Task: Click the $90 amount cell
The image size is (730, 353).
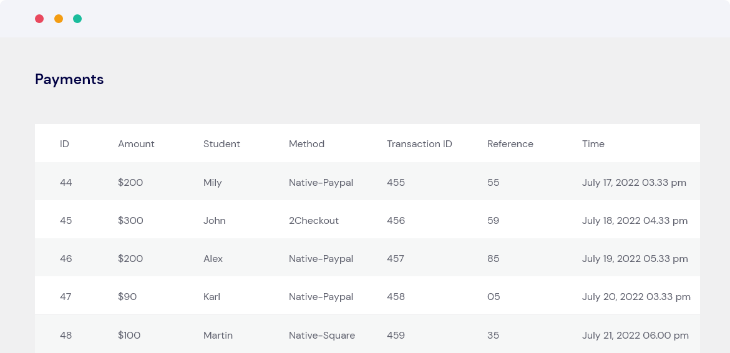Action: [x=127, y=297]
